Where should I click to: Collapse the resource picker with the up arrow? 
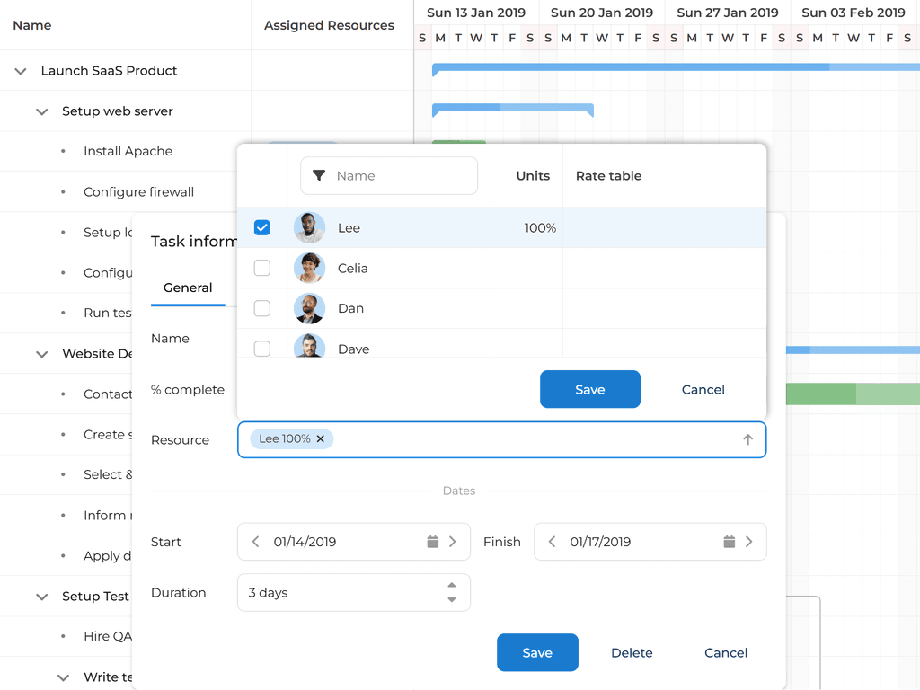pyautogui.click(x=747, y=439)
